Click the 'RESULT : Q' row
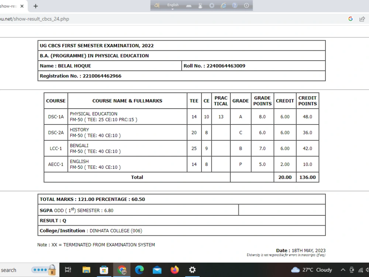369x277 pixels. 182,221
